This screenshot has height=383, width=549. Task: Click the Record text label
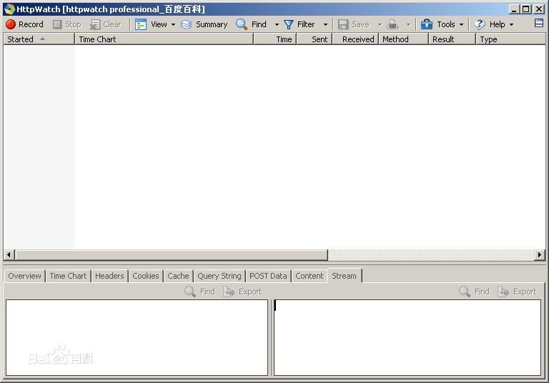(x=31, y=24)
